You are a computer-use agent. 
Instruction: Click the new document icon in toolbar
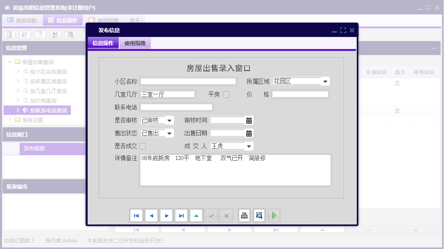click(x=40, y=35)
